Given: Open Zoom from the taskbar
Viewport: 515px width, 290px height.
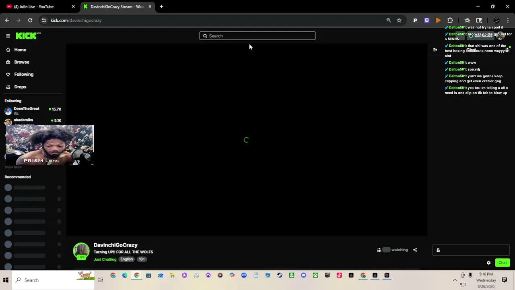Looking at the screenshot, I should coord(244,275).
